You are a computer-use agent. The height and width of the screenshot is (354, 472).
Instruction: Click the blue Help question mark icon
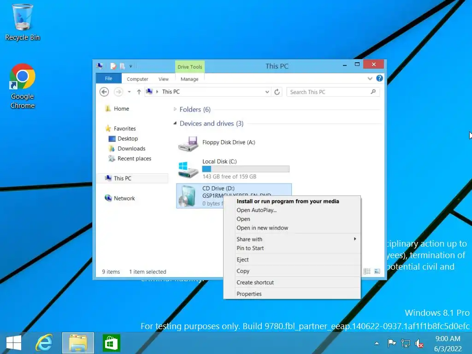click(x=380, y=78)
